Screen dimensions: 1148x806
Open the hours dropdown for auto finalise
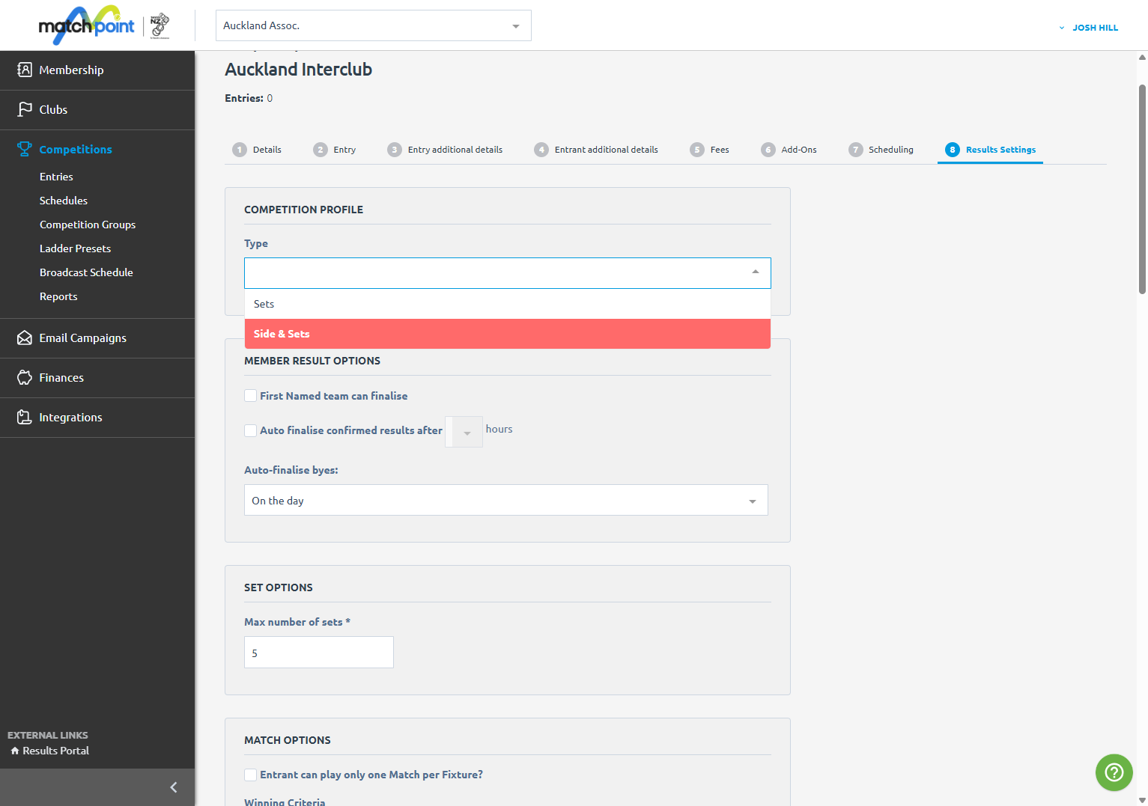click(x=464, y=432)
